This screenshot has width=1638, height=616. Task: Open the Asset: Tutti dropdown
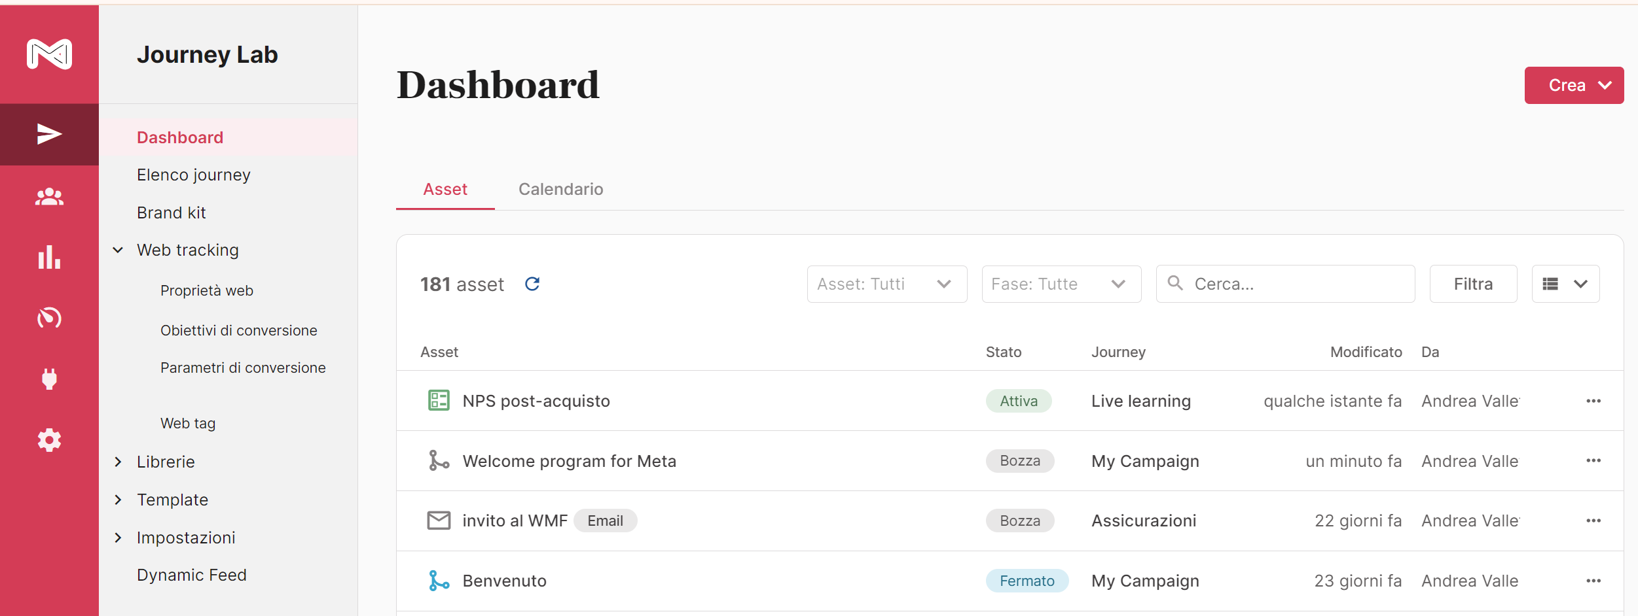point(887,284)
